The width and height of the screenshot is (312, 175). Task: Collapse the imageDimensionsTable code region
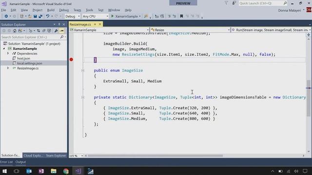[x=83, y=97]
